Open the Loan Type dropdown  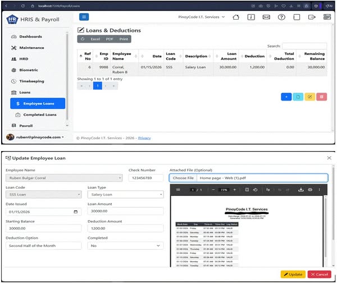(125, 194)
